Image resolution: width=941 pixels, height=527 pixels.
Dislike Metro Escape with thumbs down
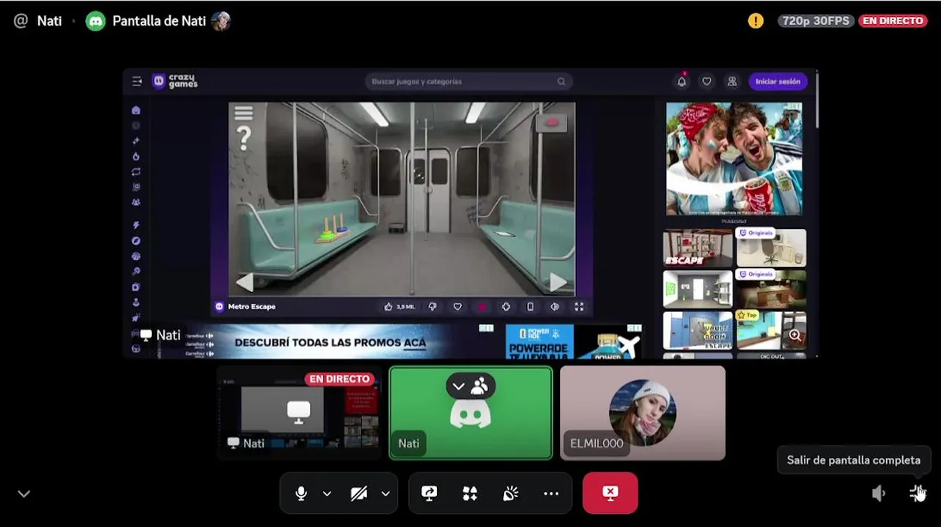click(432, 307)
